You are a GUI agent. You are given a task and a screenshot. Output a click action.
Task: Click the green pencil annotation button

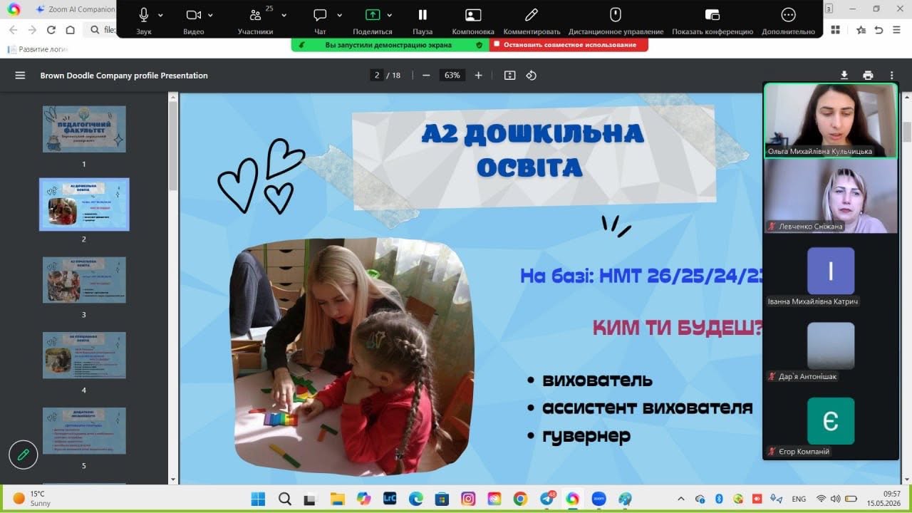[23, 454]
